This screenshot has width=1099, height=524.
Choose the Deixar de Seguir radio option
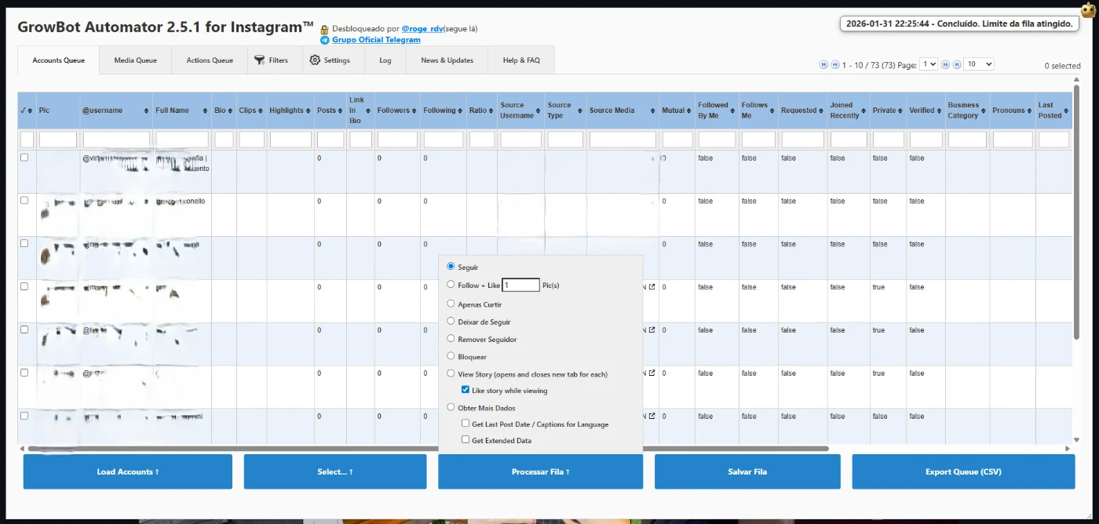[x=451, y=321]
